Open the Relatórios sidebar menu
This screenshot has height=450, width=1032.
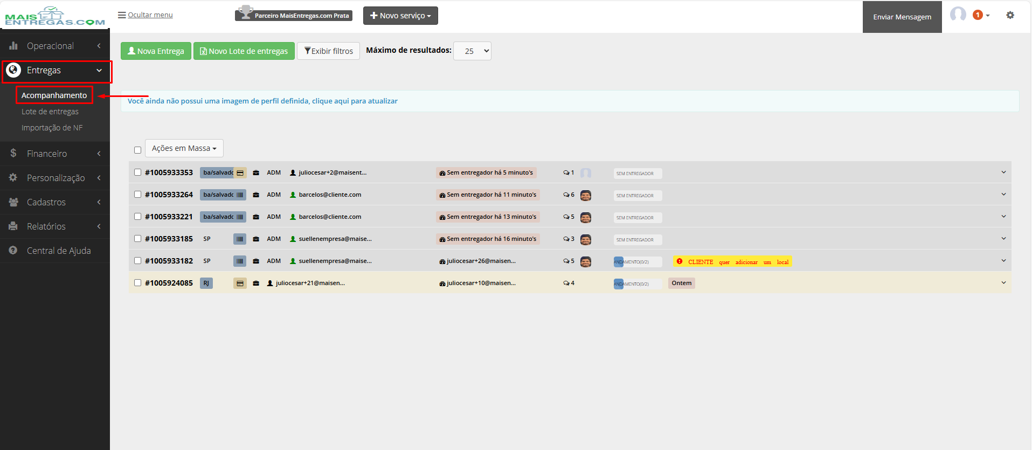(x=55, y=226)
